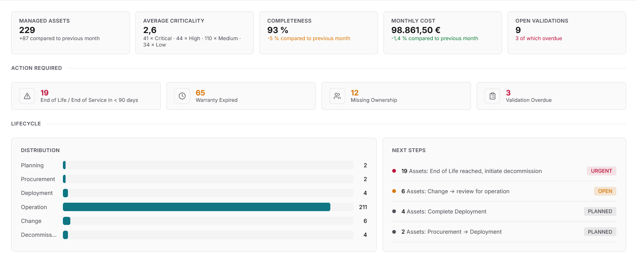Open the 4 Assets Complete Deployment step
The image size is (637, 259).
(x=504, y=211)
